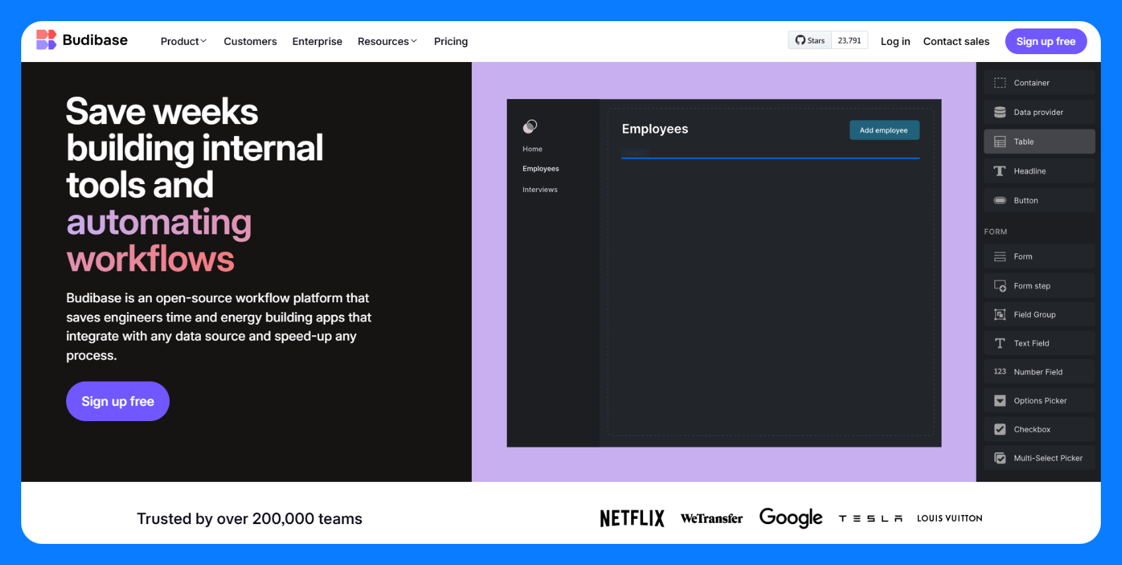The height and width of the screenshot is (565, 1122).
Task: Click the Data provider label
Action: click(1039, 112)
